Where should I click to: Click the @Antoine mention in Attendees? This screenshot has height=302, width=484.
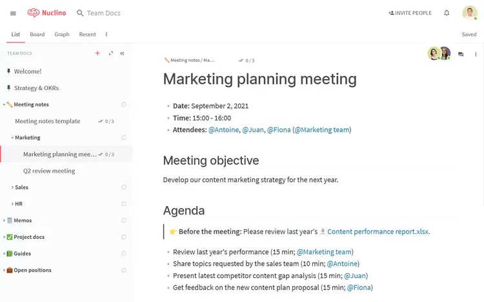224,130
